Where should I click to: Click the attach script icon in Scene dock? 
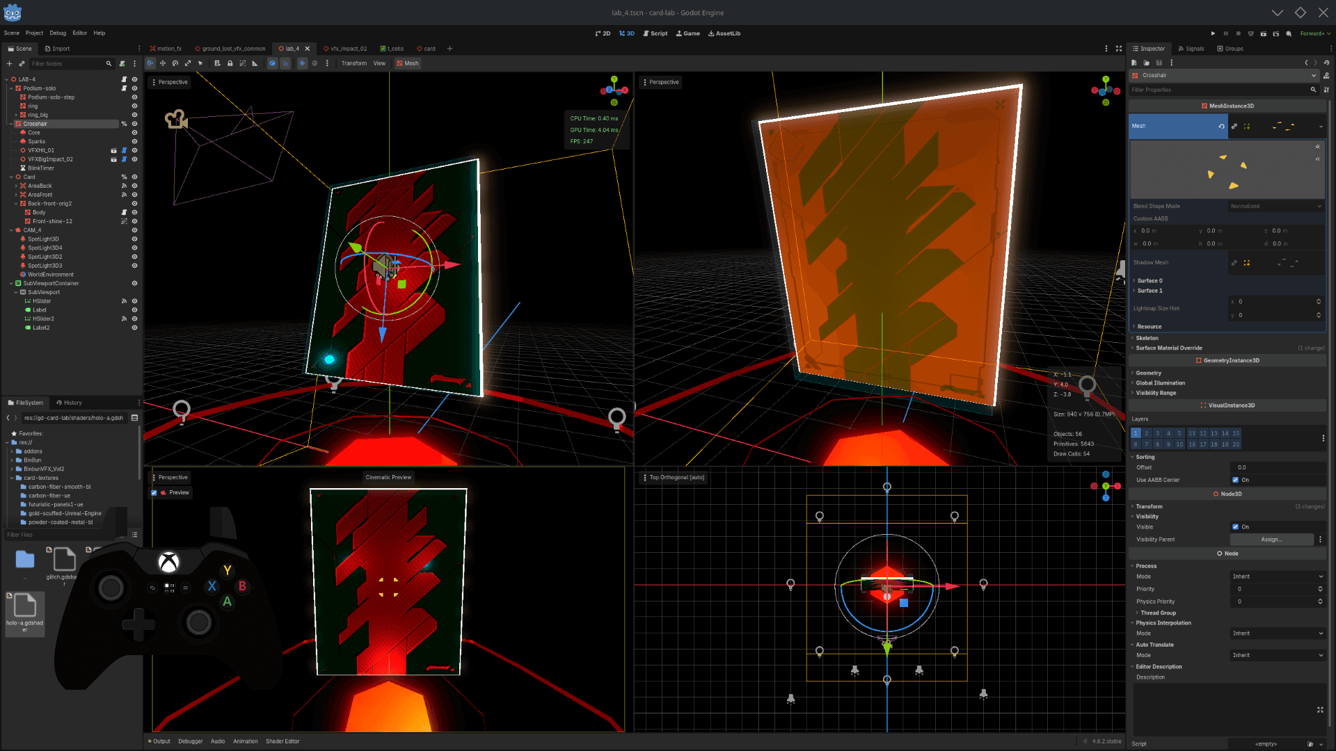[122, 64]
